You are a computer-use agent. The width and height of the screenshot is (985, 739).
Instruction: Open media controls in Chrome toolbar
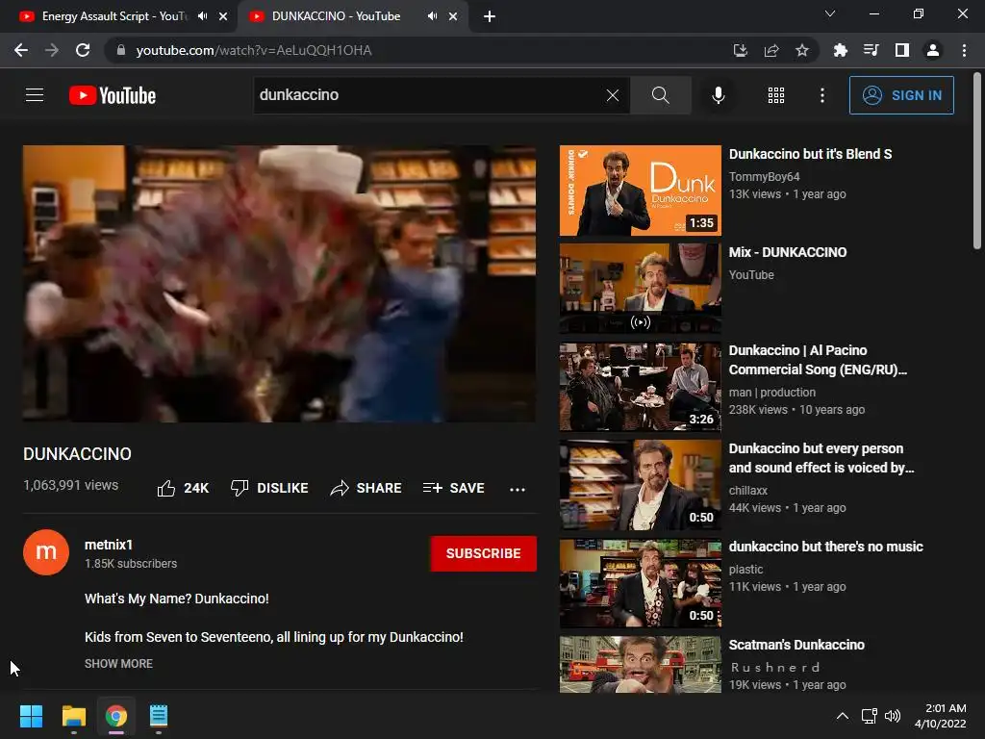pos(871,50)
